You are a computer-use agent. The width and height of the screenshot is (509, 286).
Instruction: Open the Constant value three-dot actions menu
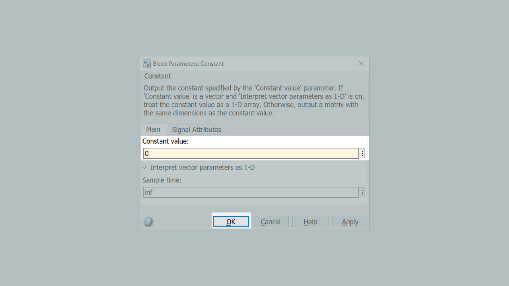click(362, 153)
